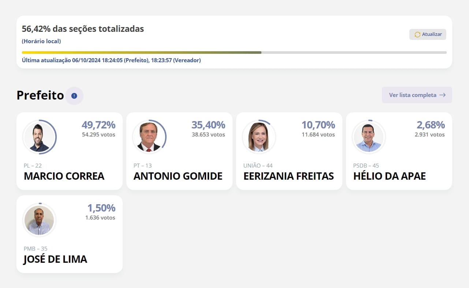Click Antonio Gomide's candidate photo
Screen dimensions: 469x288
tap(149, 137)
